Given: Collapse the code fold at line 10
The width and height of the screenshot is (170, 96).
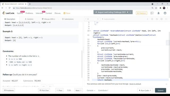Looking at the screenshot, I should coord(90,31).
